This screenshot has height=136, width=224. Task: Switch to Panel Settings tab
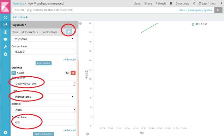(x=49, y=32)
